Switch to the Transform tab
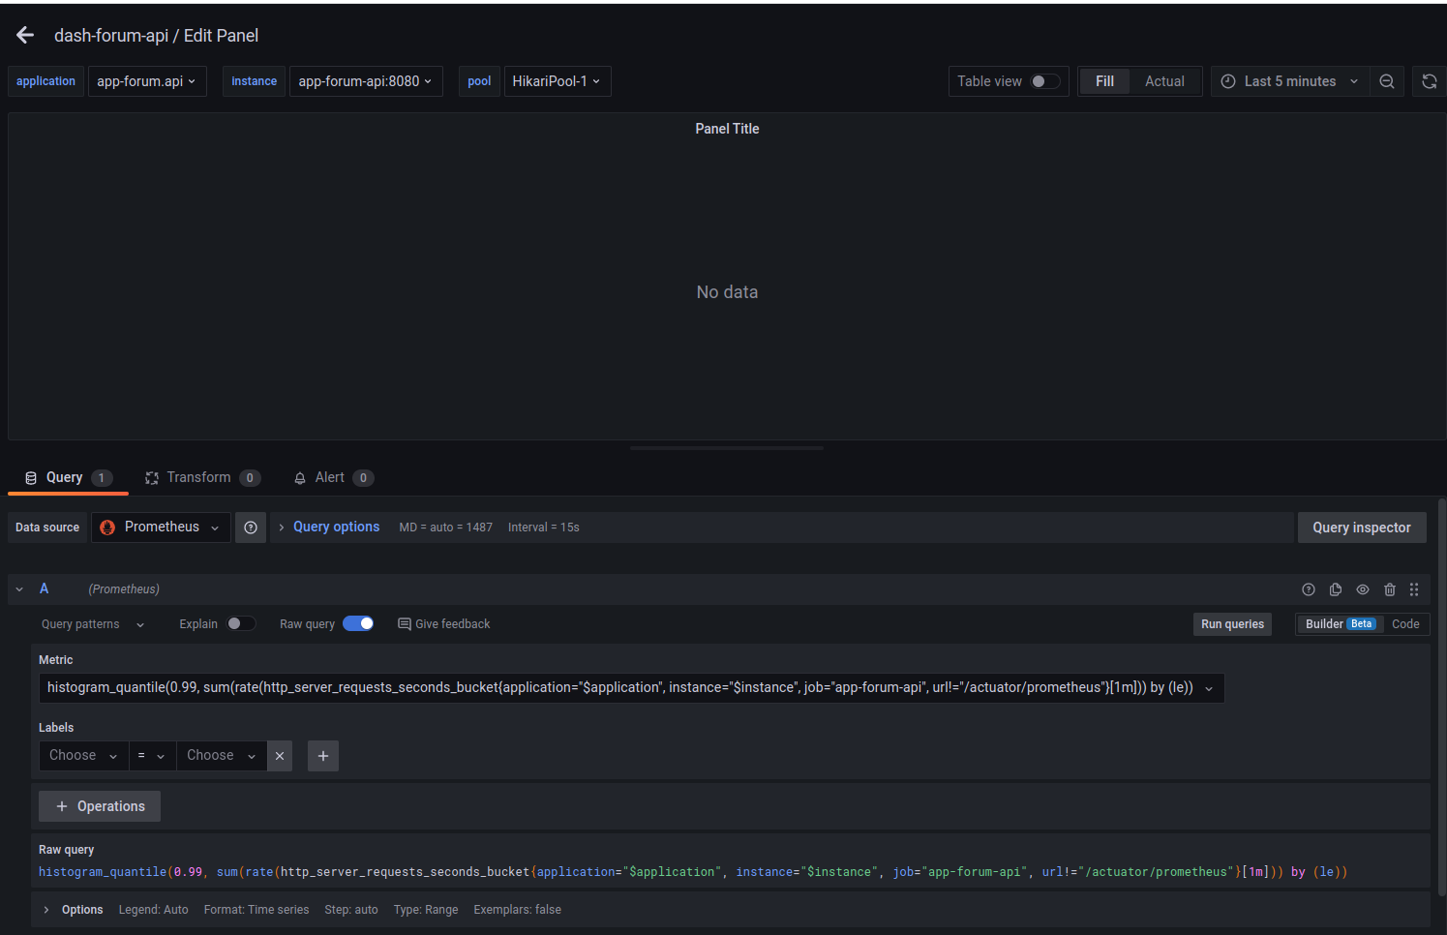The height and width of the screenshot is (935, 1447). pos(202,478)
